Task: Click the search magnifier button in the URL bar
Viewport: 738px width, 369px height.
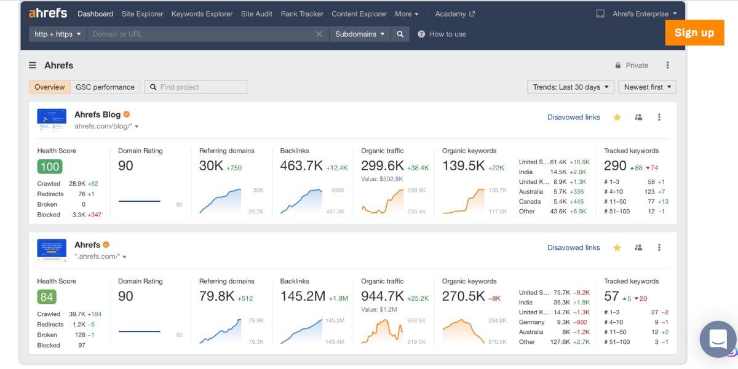Action: coord(400,34)
